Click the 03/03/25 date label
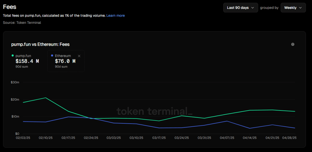Screen dimensions: 312x152 click(114, 138)
